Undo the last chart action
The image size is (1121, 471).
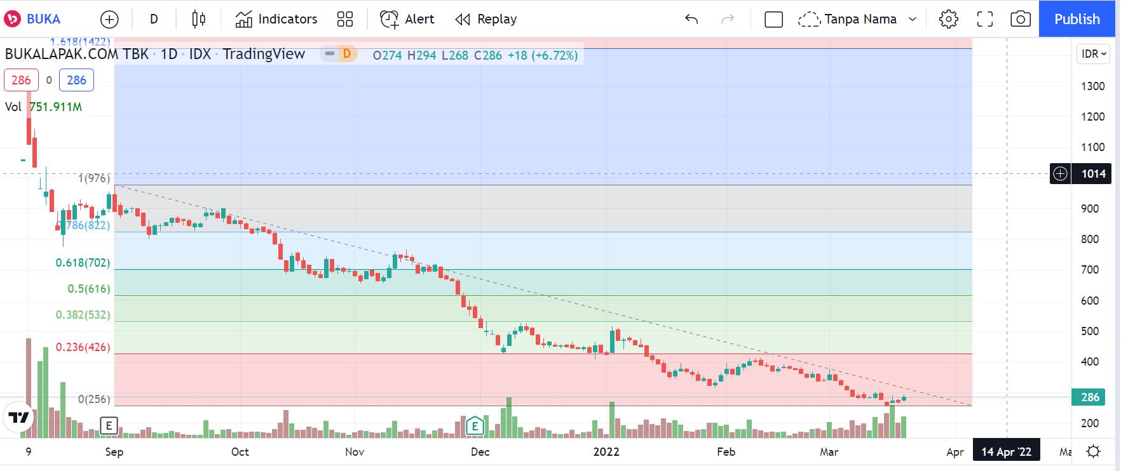click(x=691, y=20)
